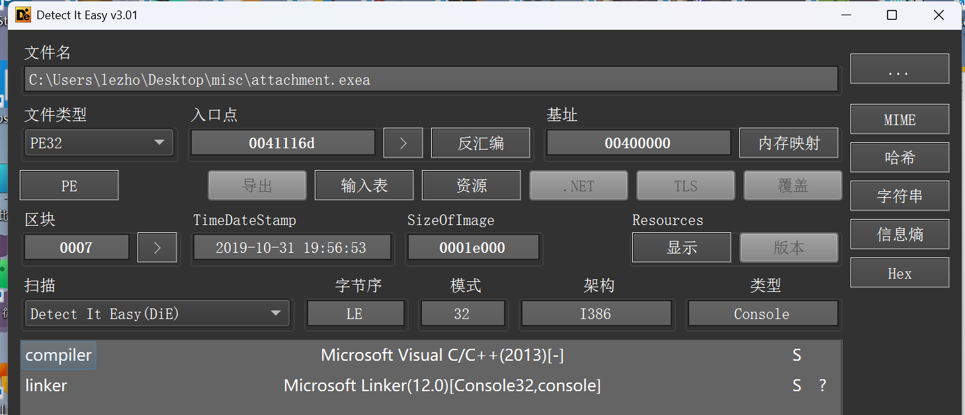Select the compiler result row label
Screen dimensions: 965x415
[x=58, y=355]
